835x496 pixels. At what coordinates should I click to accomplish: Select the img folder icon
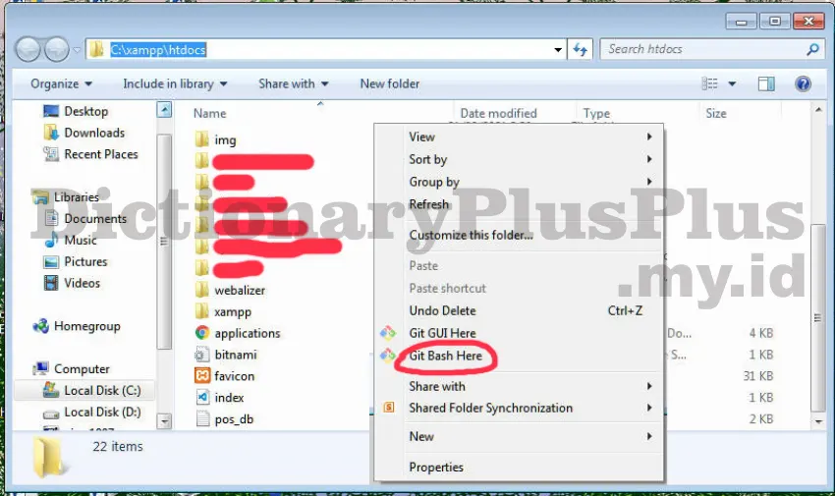201,139
